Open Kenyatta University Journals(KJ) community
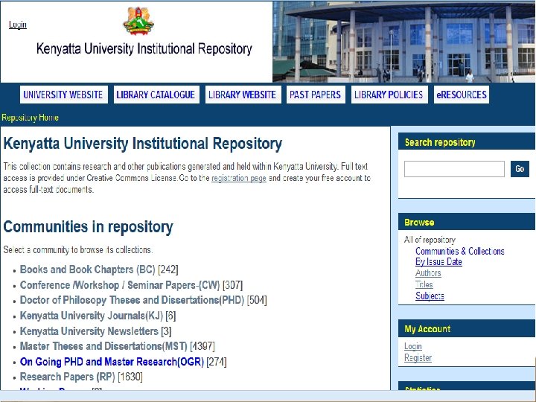The width and height of the screenshot is (536, 402). [92, 316]
